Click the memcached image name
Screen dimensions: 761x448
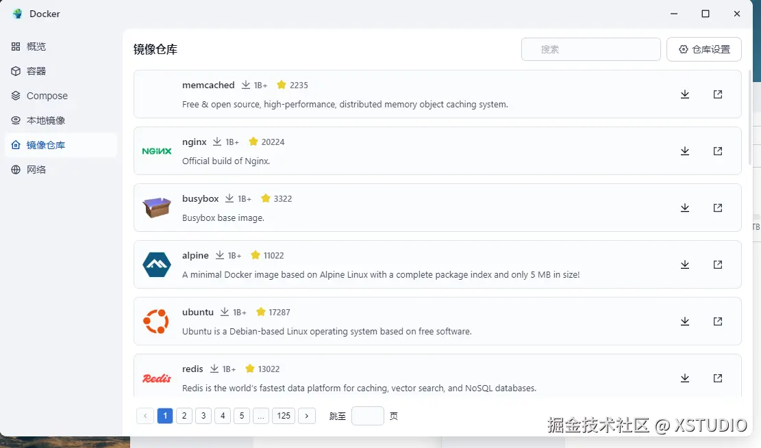[208, 85]
